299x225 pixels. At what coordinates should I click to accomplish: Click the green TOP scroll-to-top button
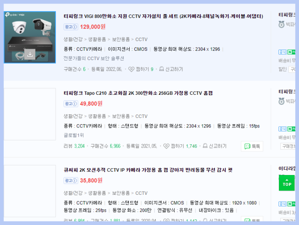pyautogui.click(x=287, y=183)
